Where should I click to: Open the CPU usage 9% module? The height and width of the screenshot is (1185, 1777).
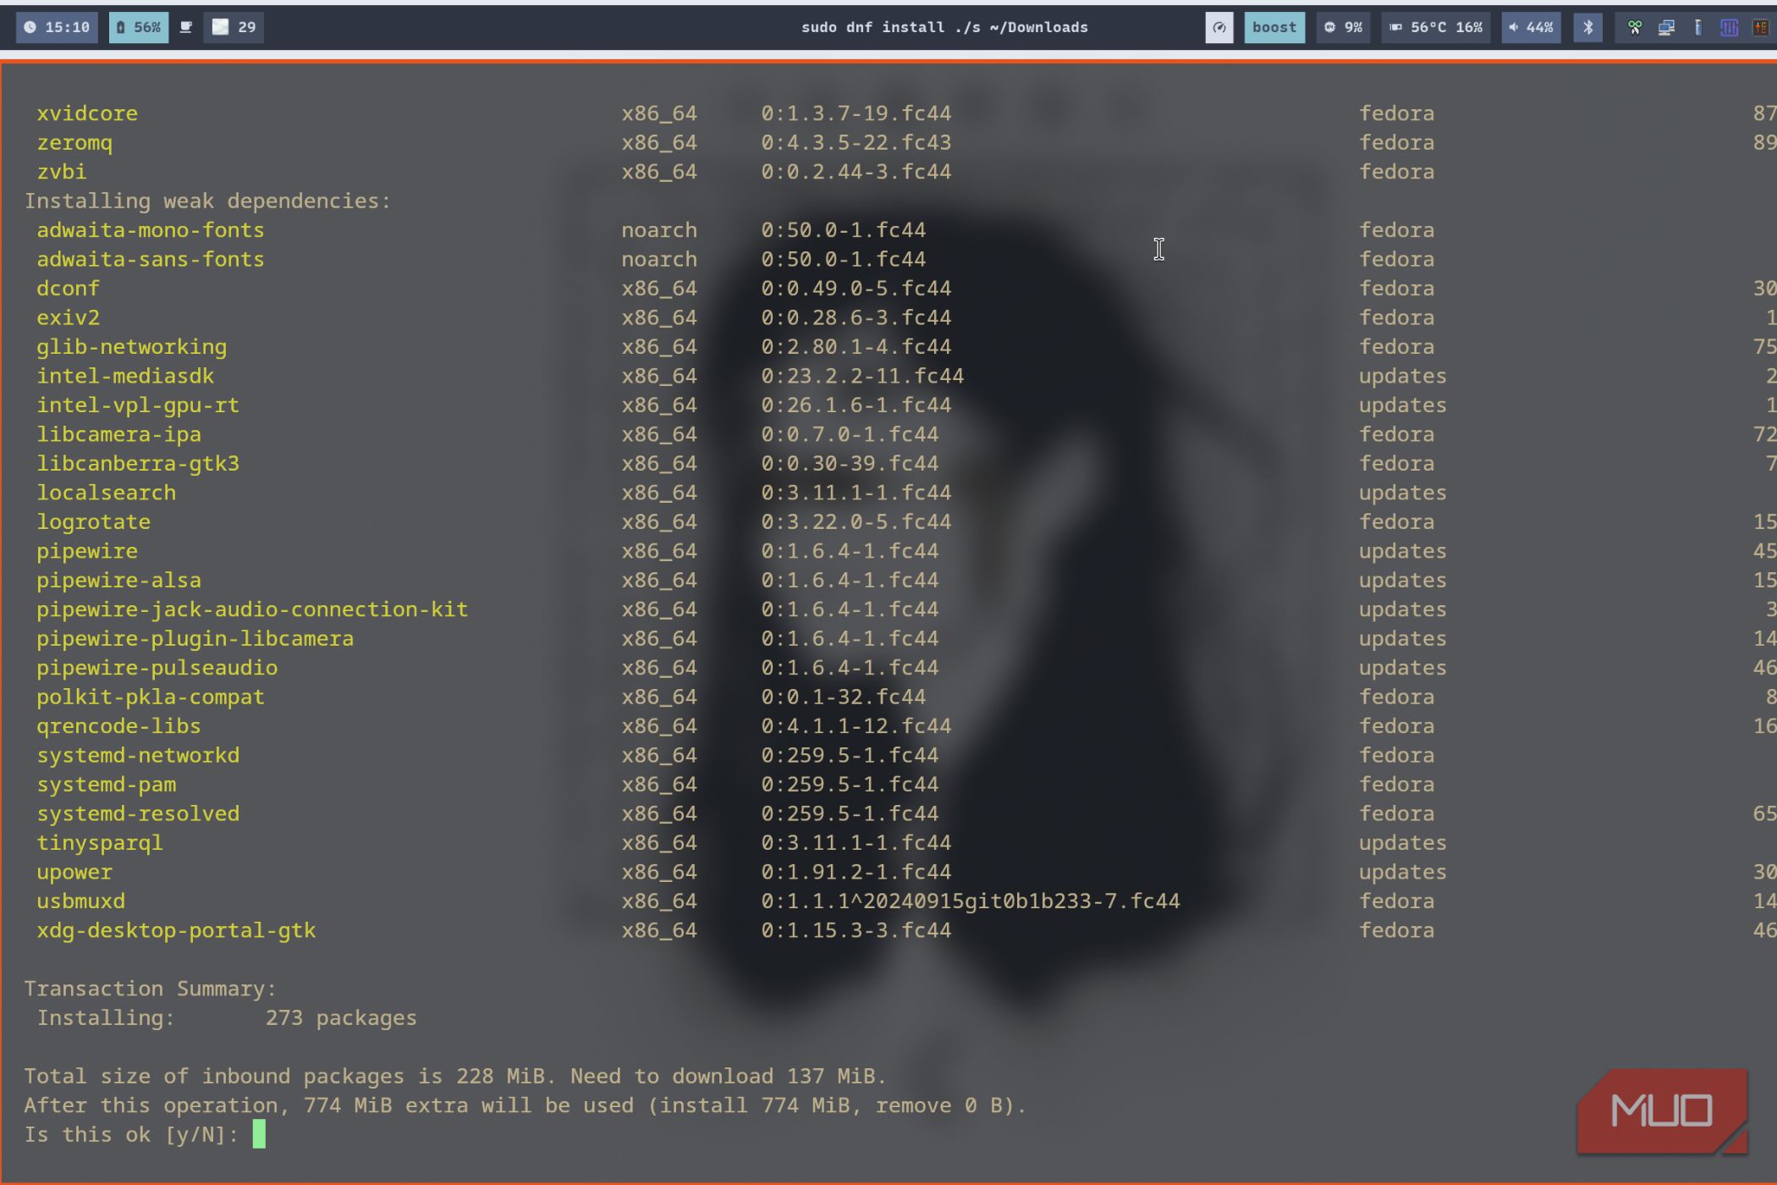click(x=1344, y=27)
